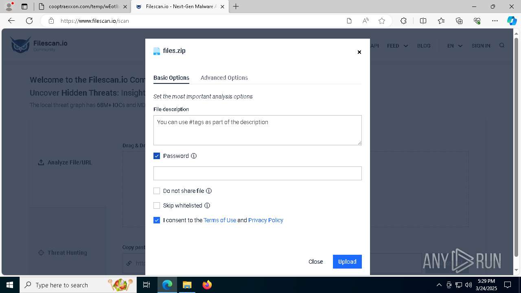Launch Microsoft Edge from the taskbar
Screen dimensions: 521x293
pyautogui.click(x=167, y=285)
